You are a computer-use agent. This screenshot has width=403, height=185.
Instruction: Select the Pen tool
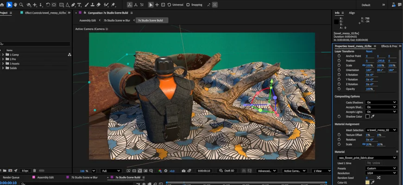pos(74,5)
